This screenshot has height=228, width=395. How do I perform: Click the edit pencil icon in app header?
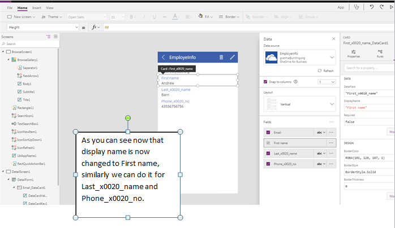pos(232,57)
